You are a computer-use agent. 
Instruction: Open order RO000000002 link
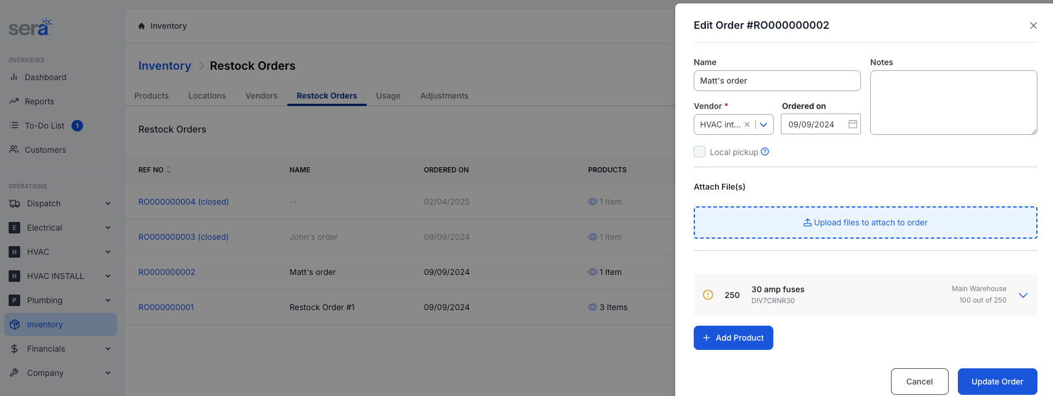coord(167,272)
